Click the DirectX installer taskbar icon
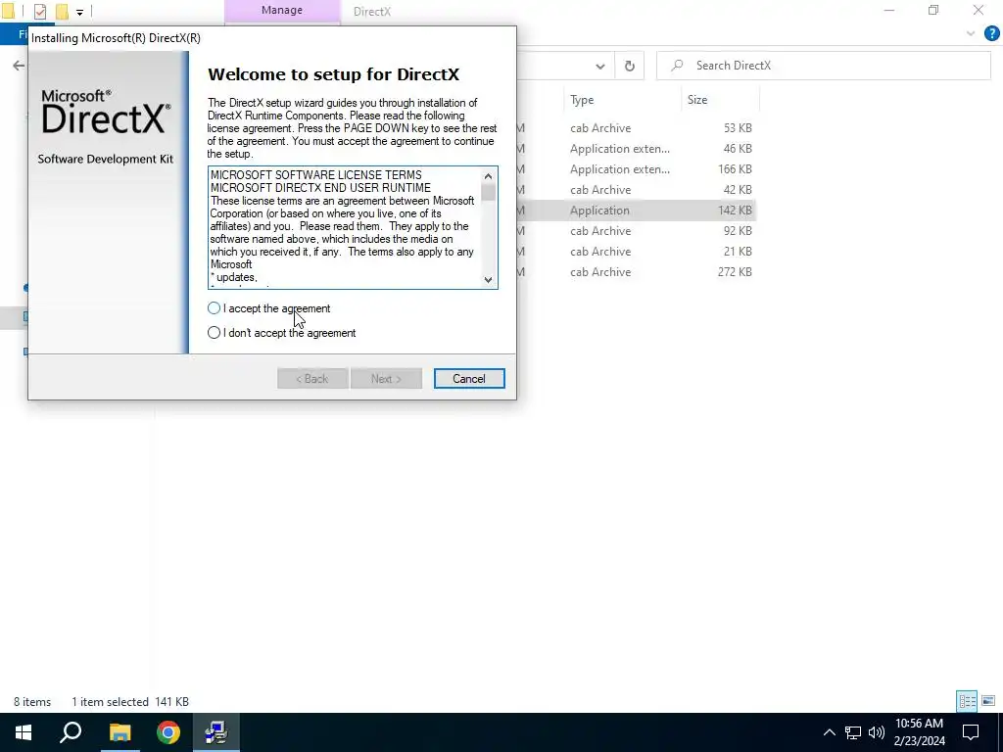This screenshot has height=752, width=1003. (216, 732)
